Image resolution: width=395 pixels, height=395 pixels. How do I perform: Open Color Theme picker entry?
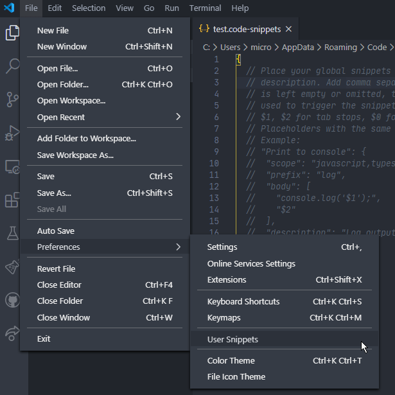point(231,360)
